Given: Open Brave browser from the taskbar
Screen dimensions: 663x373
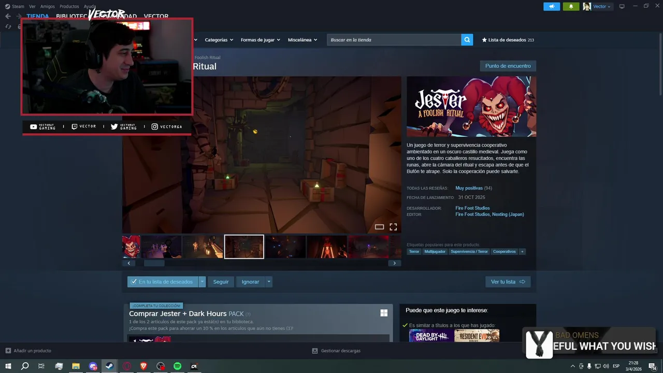Looking at the screenshot, I should pyautogui.click(x=143, y=366).
